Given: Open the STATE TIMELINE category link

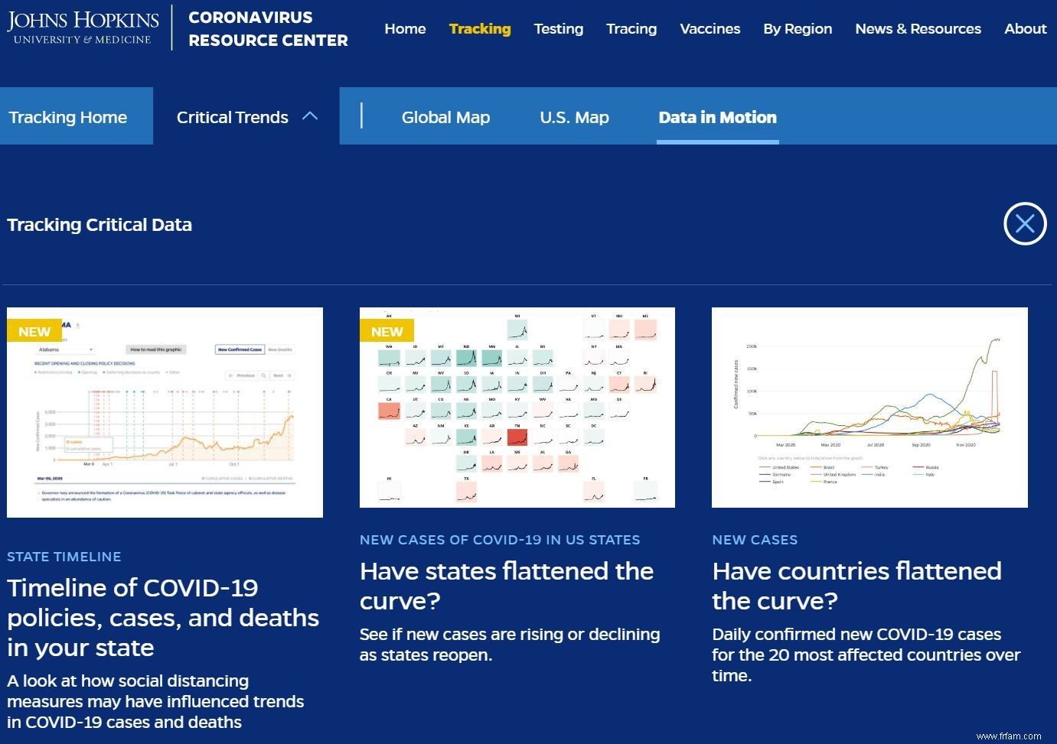Looking at the screenshot, I should pos(64,557).
